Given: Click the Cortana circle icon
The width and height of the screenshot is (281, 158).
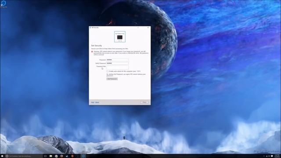Looking at the screenshot, I should pyautogui.click(x=7, y=156).
